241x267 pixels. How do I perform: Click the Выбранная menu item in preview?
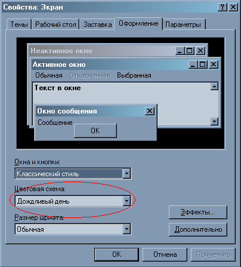[134, 75]
